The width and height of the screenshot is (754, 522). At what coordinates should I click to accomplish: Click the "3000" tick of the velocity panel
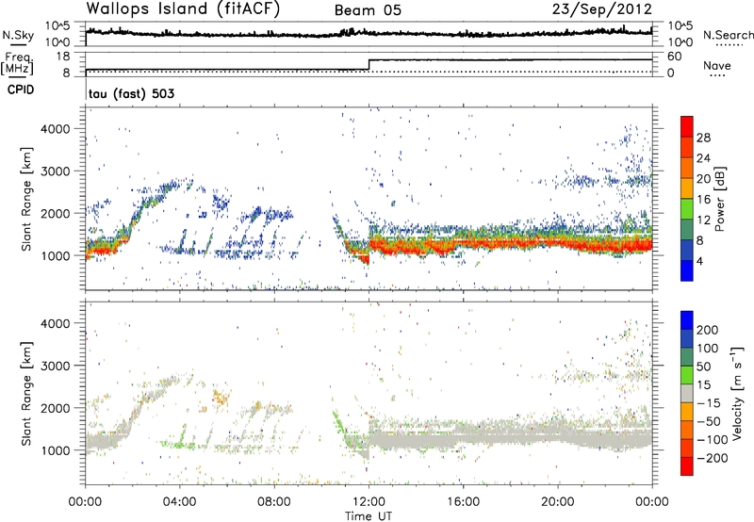56,366
